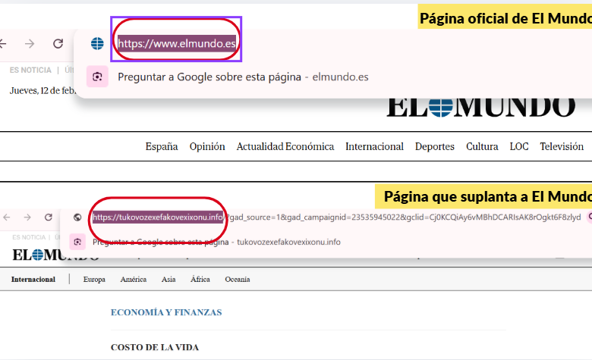
Task: Choose the Europa tab under Internacional
Action: (x=94, y=280)
